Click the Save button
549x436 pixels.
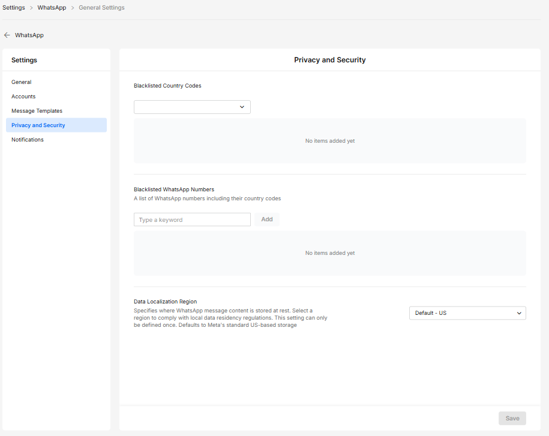(x=512, y=418)
